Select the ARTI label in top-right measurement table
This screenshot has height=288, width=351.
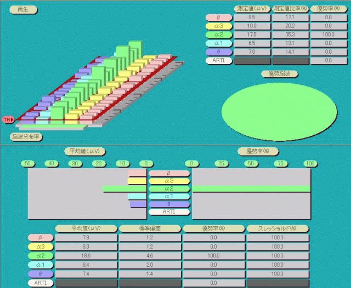[218, 61]
